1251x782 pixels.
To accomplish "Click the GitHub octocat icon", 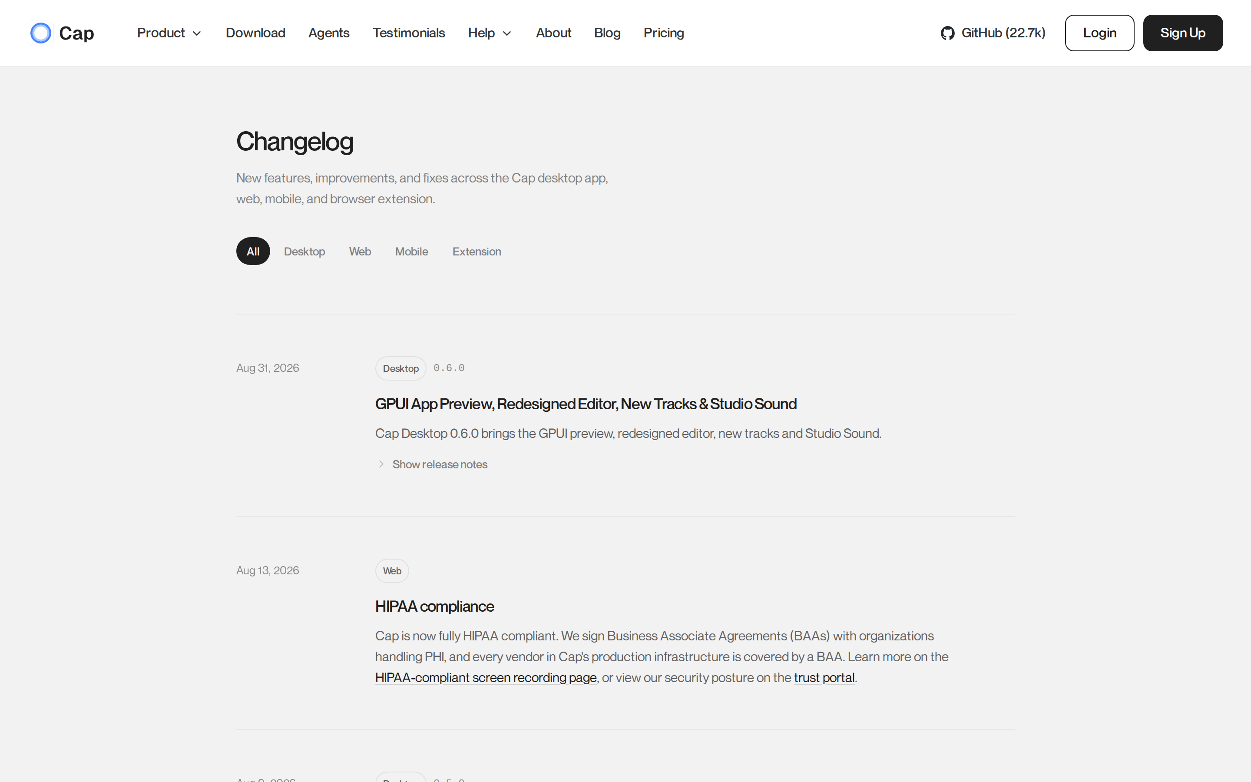I will [947, 33].
